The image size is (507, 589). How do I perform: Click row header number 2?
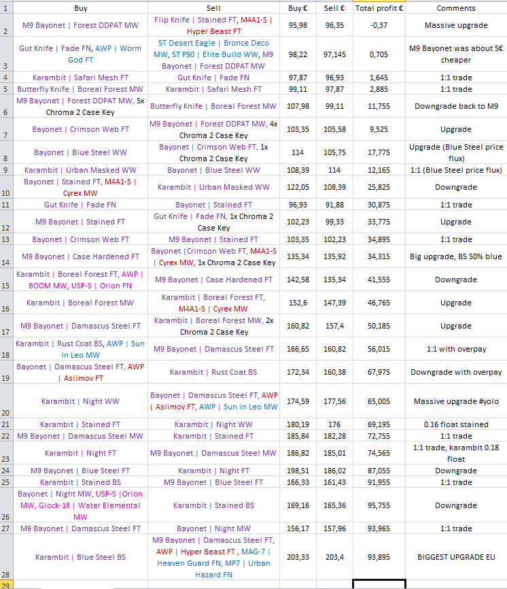tap(6, 25)
